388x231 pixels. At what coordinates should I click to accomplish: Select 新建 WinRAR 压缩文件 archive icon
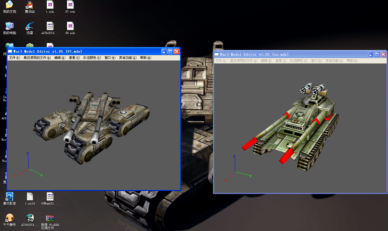click(50, 221)
